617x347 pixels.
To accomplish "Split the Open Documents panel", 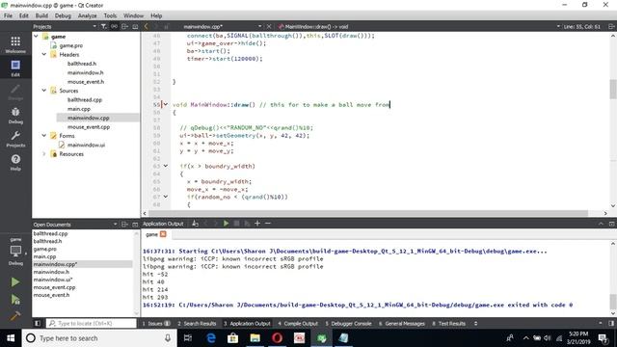I will tap(124, 225).
